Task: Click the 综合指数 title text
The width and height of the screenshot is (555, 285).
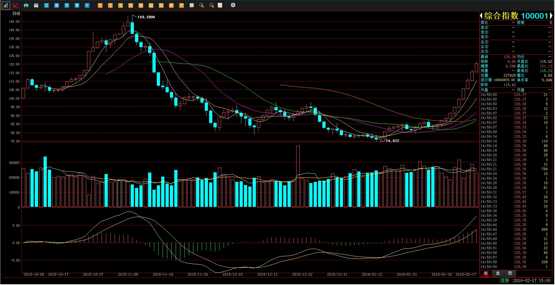Action: coord(501,16)
